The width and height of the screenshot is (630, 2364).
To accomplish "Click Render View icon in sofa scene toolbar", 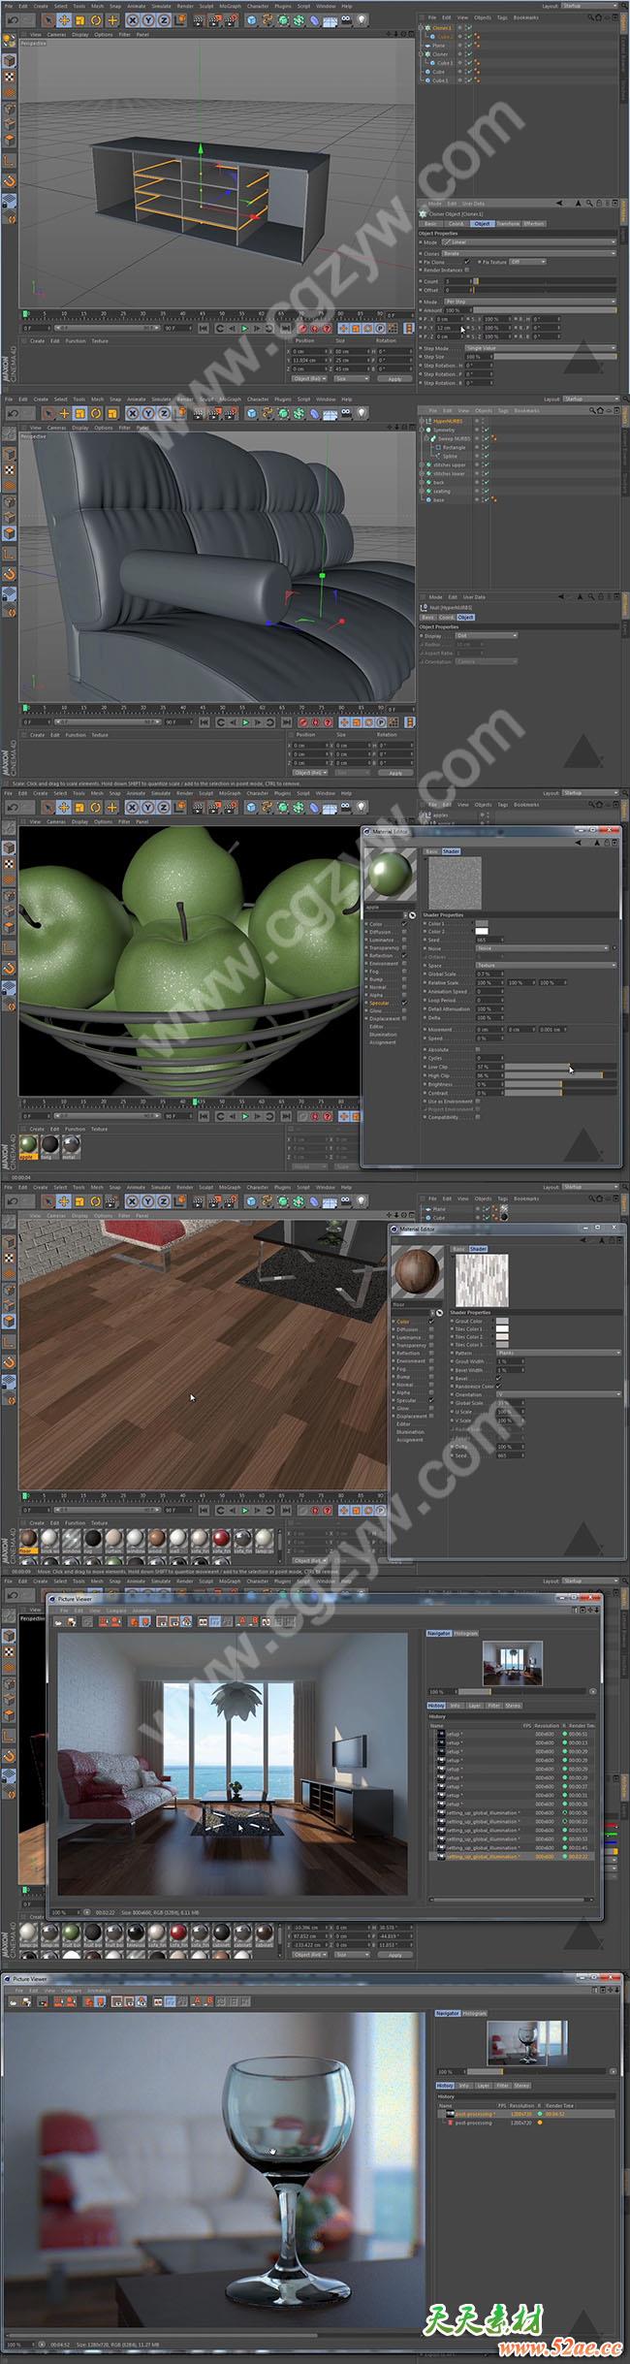I will click(x=199, y=413).
